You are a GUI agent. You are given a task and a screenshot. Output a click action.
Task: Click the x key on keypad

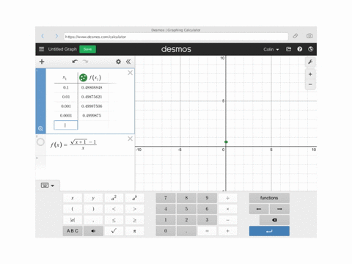click(x=73, y=198)
